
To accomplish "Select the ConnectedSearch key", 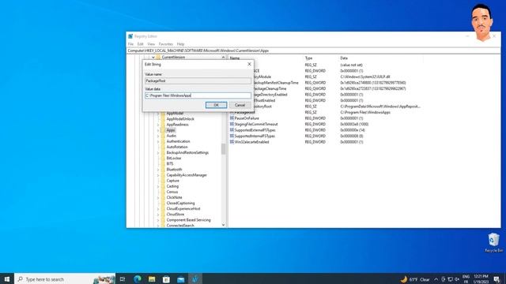I will (x=180, y=226).
